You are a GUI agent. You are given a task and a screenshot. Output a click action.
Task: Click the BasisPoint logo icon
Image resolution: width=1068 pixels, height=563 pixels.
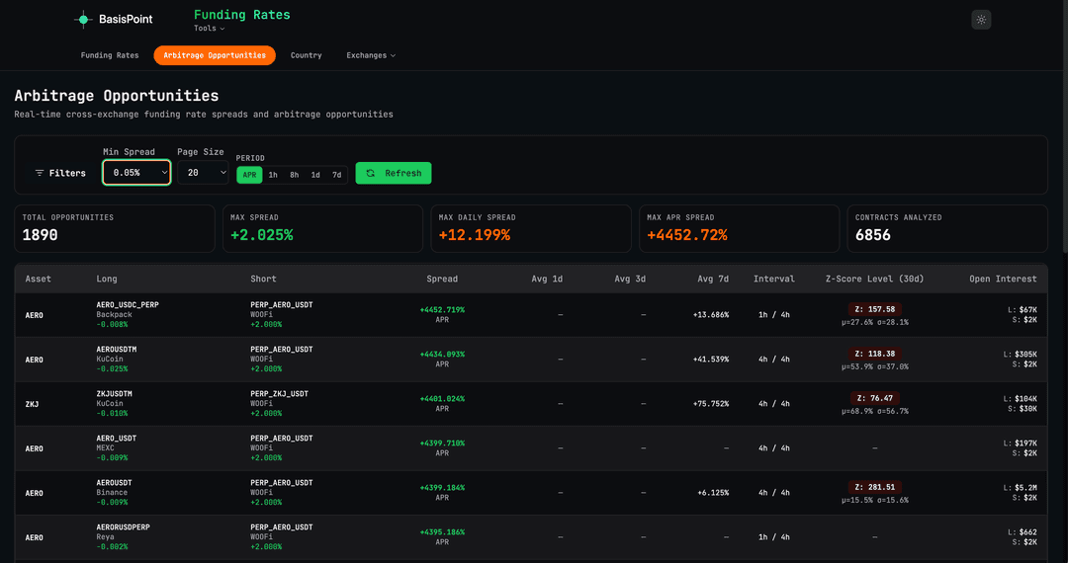84,19
